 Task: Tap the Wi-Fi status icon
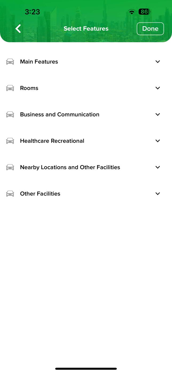click(131, 12)
